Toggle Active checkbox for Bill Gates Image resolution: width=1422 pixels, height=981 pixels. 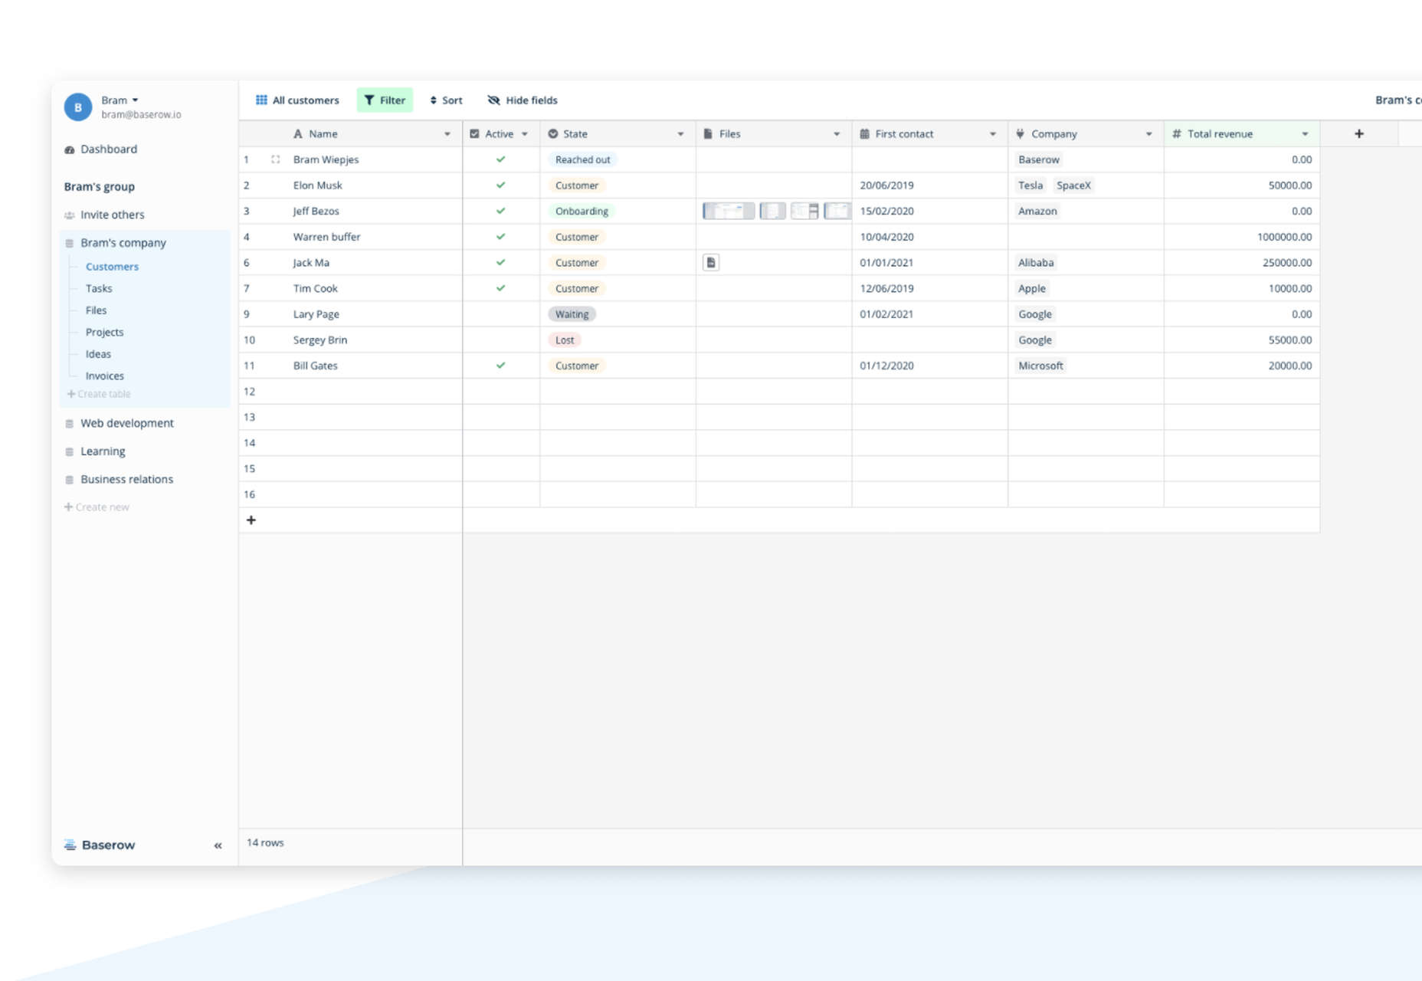[x=500, y=365]
